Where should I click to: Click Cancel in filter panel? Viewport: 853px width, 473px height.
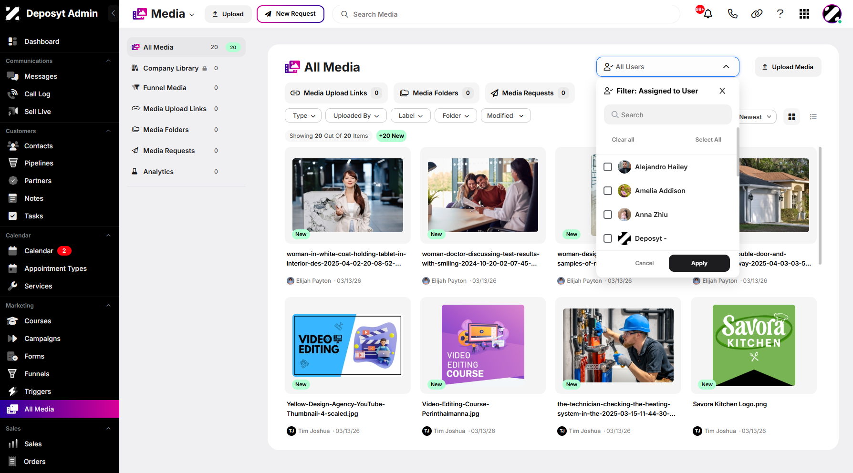point(644,263)
